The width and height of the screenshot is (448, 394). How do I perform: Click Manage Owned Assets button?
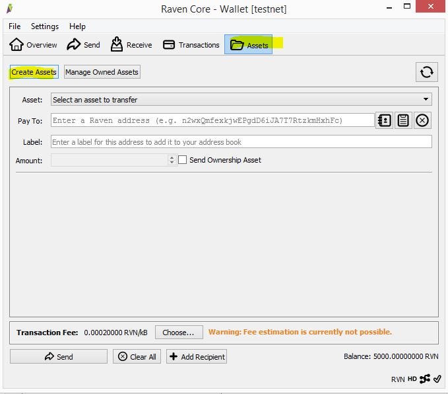pos(102,72)
